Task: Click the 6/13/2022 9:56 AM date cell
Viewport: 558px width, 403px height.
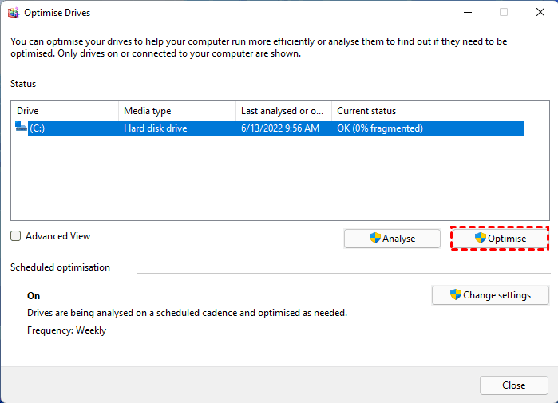Action: [x=279, y=128]
